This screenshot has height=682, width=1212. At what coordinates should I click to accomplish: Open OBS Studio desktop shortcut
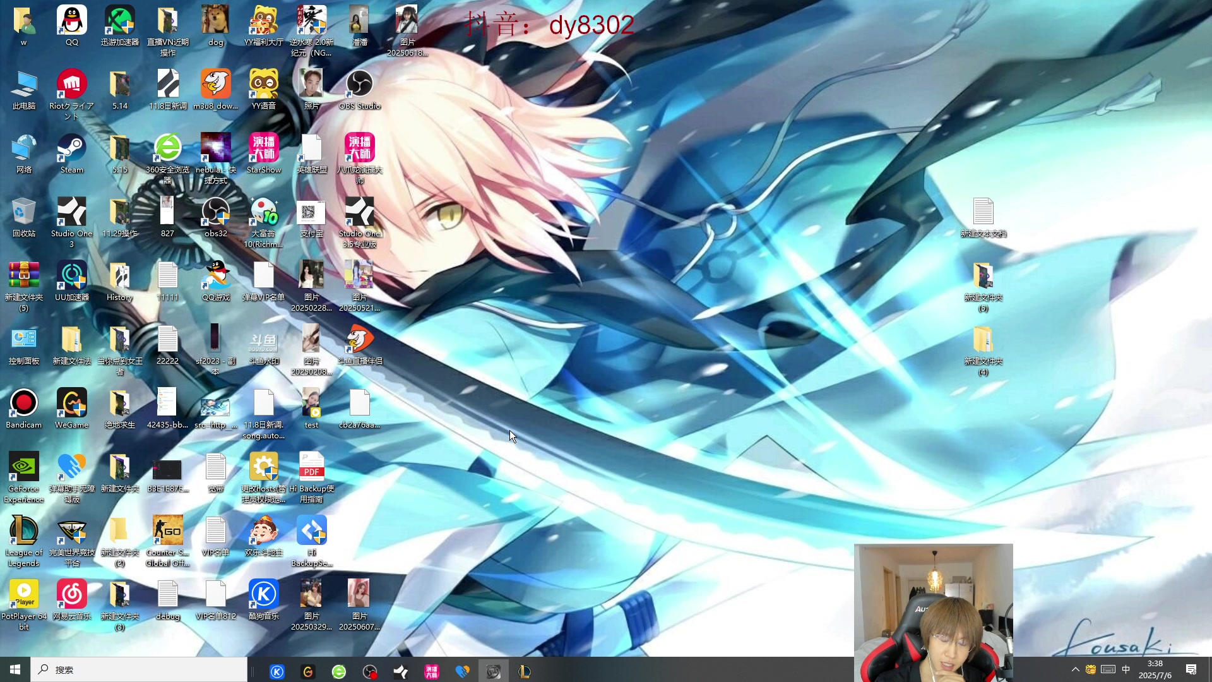[x=360, y=84]
